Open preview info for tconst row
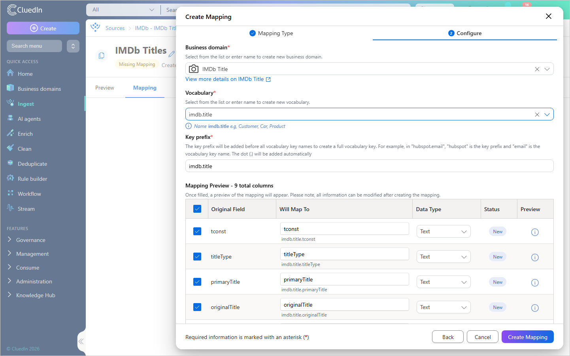 pyautogui.click(x=535, y=232)
